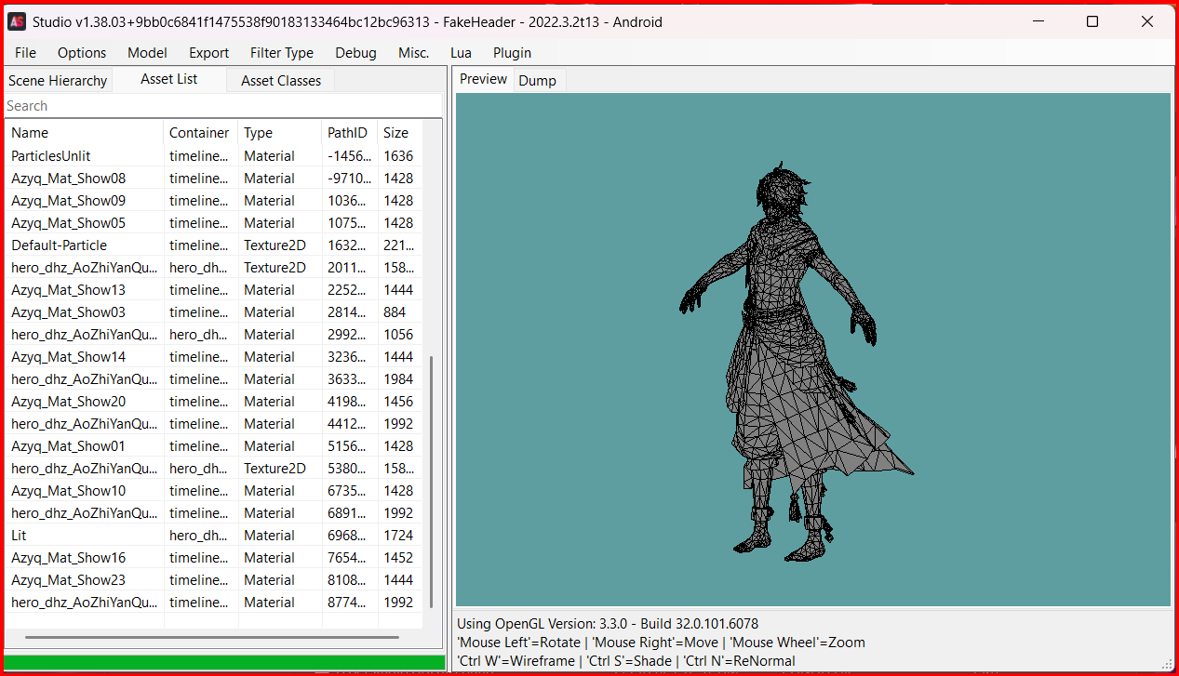Select the ParticlesUnlit asset row
1179x676 pixels.
tap(213, 156)
